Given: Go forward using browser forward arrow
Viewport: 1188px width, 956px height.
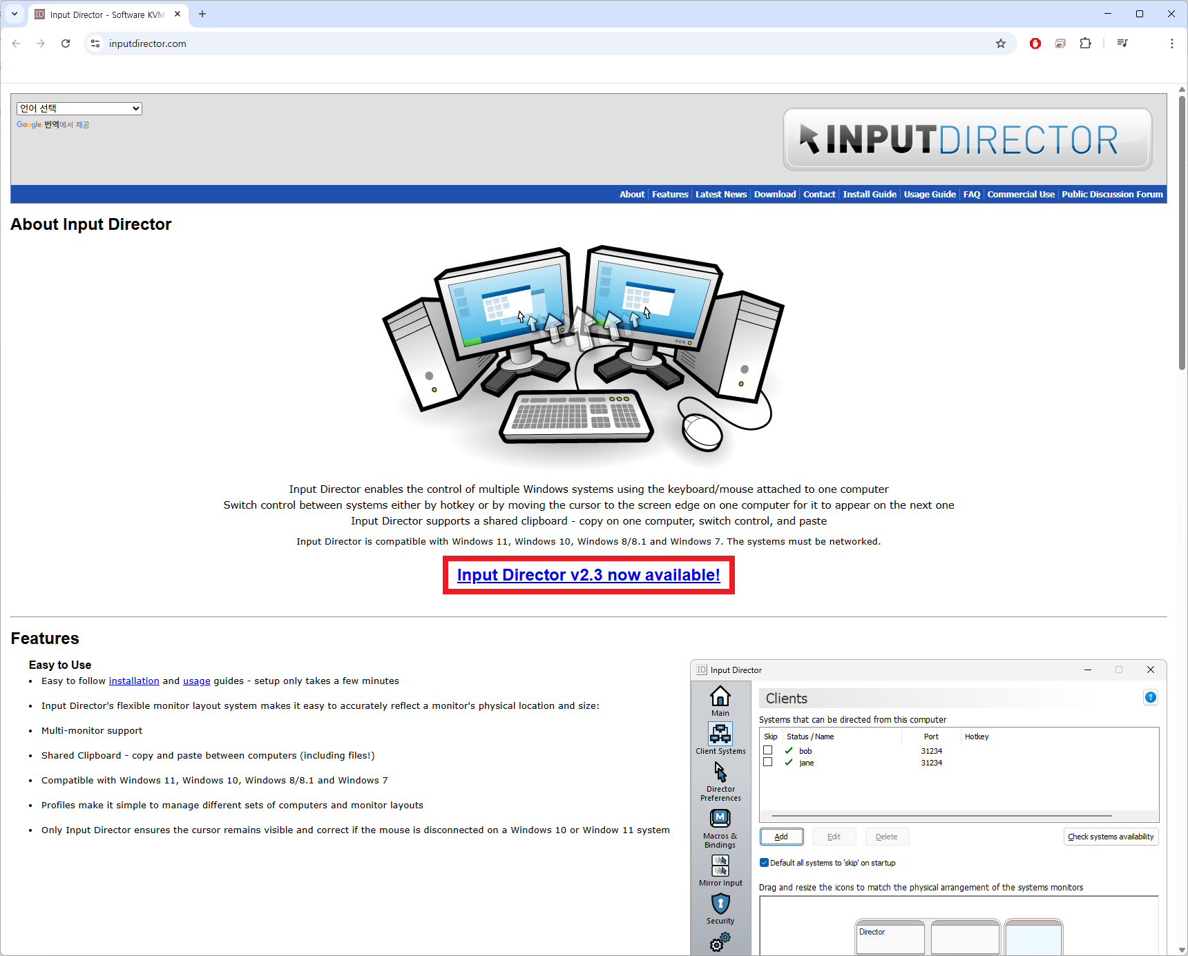Looking at the screenshot, I should pos(41,43).
